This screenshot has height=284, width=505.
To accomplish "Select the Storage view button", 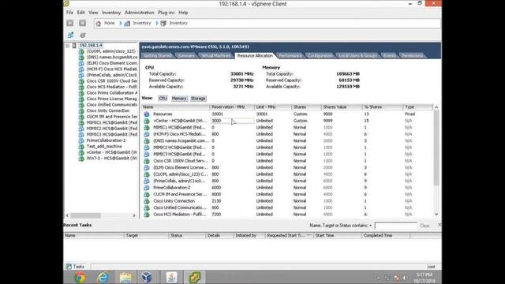I will (x=198, y=98).
